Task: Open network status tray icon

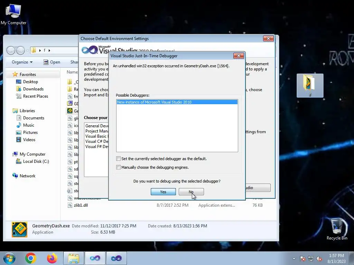Action: (x=311, y=258)
